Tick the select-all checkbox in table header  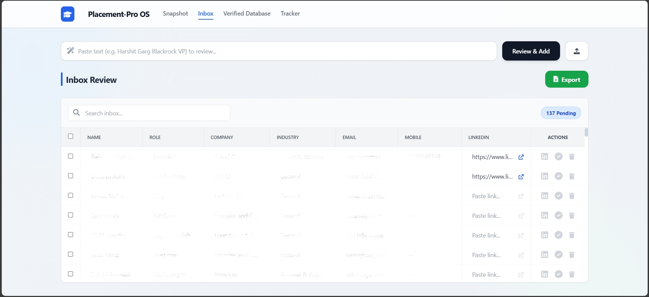click(x=70, y=136)
